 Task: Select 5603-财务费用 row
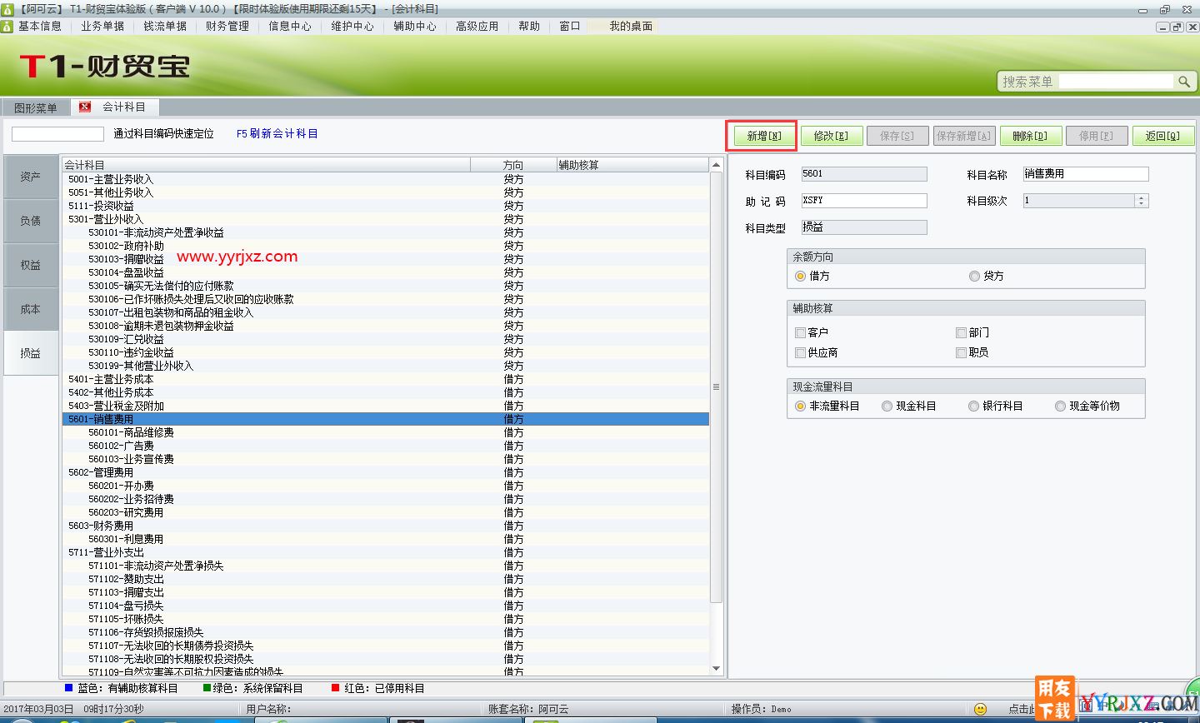386,526
